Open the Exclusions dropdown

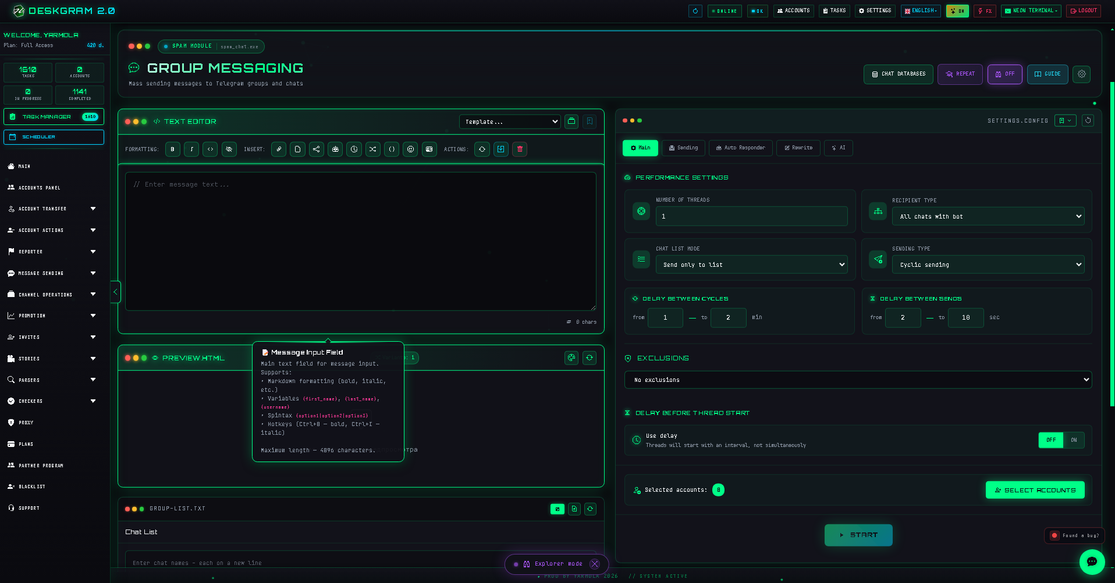[858, 380]
